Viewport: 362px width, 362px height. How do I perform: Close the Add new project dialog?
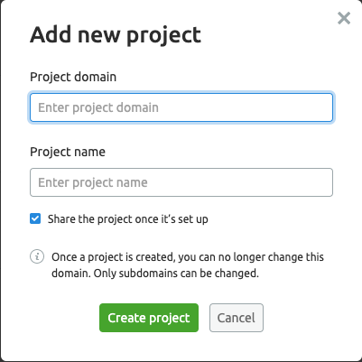tap(344, 18)
